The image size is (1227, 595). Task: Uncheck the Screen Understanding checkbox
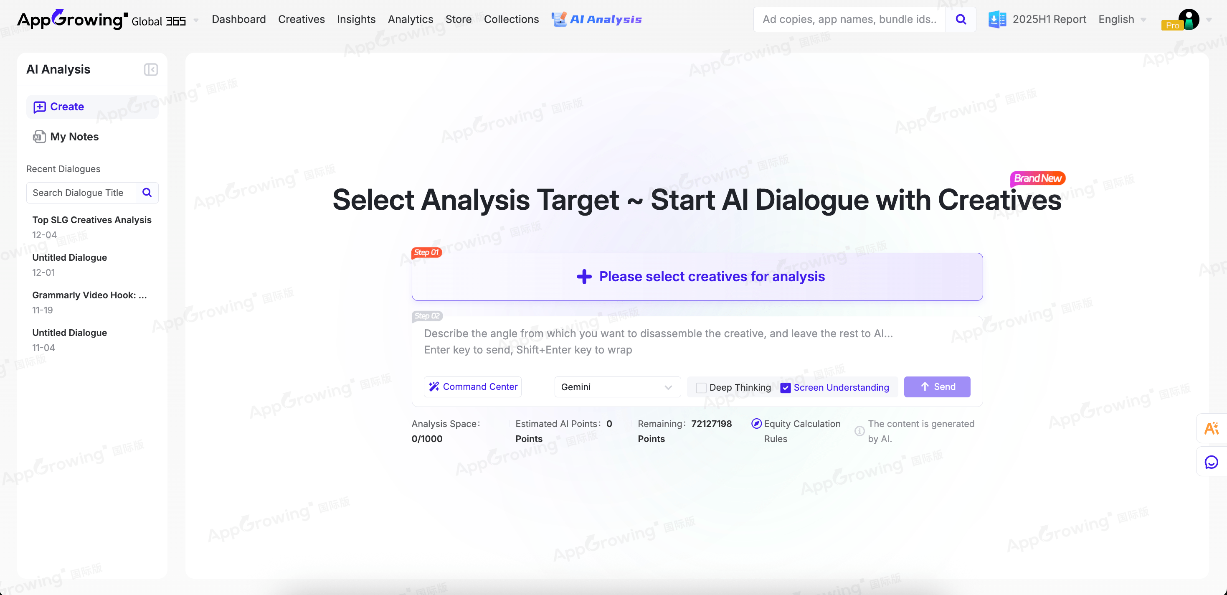(x=786, y=388)
